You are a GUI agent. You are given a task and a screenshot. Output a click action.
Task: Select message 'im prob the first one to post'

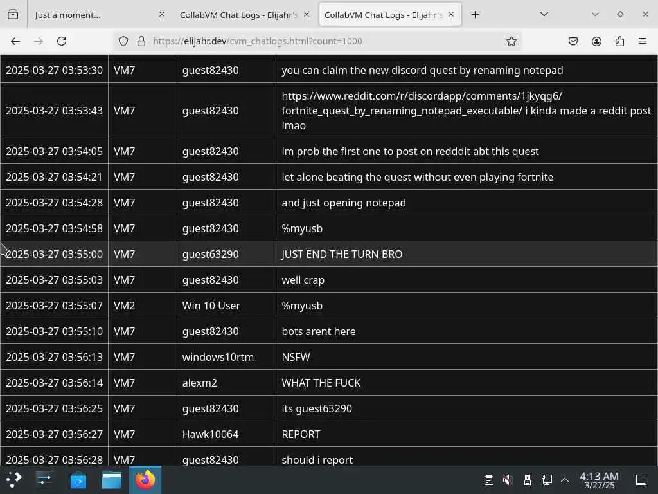(410, 151)
